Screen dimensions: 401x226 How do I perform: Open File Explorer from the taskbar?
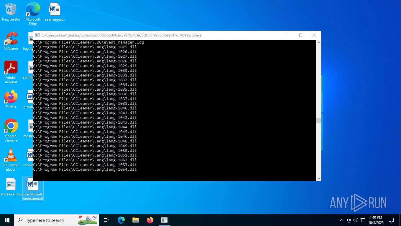click(135, 220)
